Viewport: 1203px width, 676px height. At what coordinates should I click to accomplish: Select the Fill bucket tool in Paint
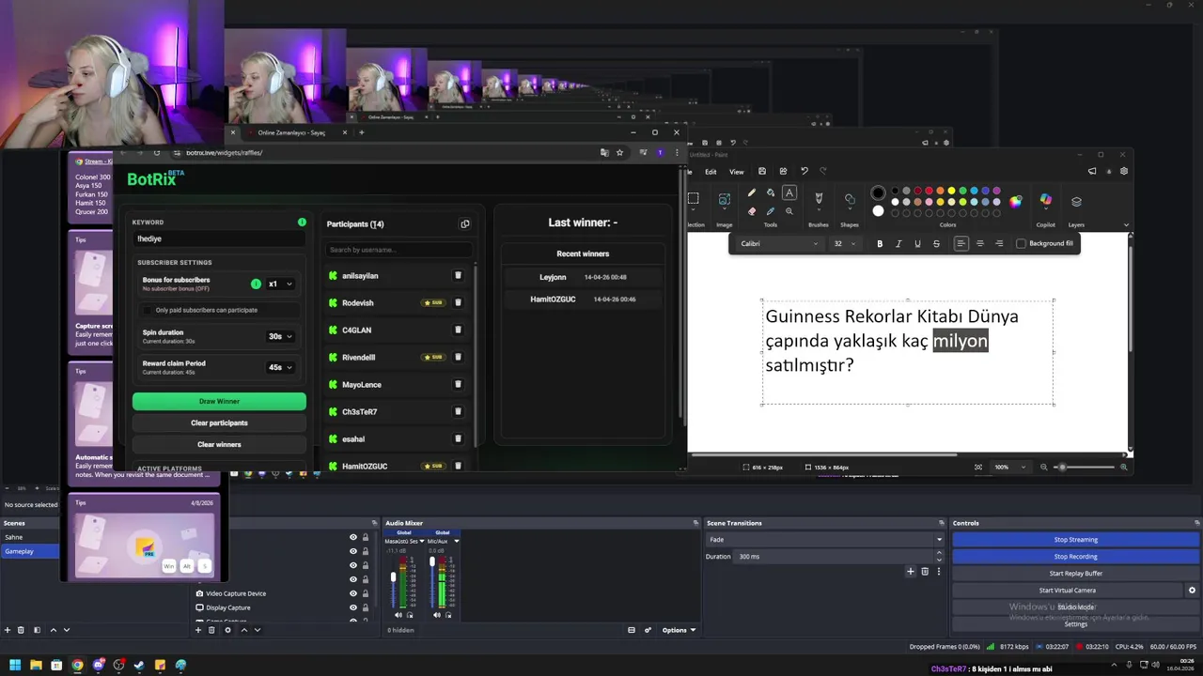tap(770, 192)
